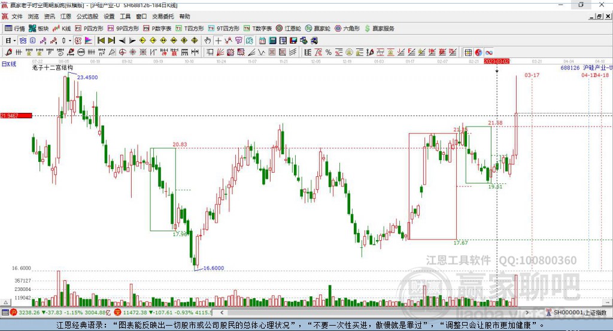Screen dimensions: 613x331
Task: Select the percent % retracement tool
Action: tap(329, 53)
